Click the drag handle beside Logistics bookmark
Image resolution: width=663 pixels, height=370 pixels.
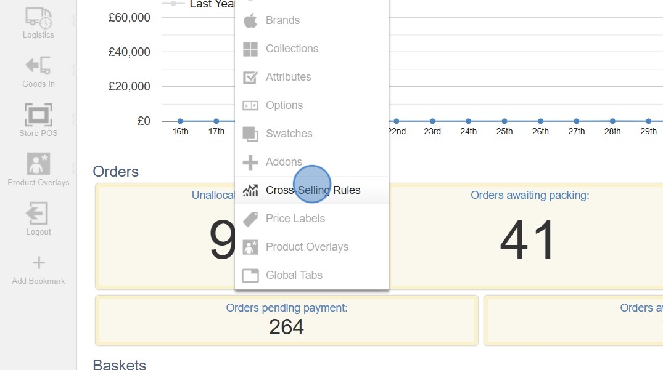point(73,20)
